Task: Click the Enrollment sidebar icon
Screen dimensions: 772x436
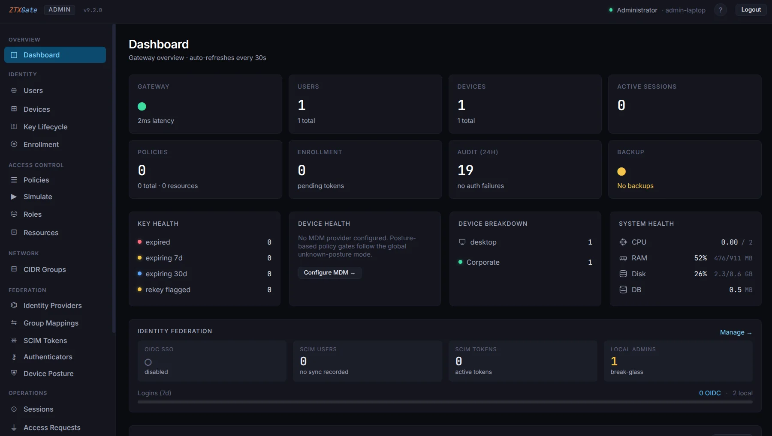Action: (14, 144)
